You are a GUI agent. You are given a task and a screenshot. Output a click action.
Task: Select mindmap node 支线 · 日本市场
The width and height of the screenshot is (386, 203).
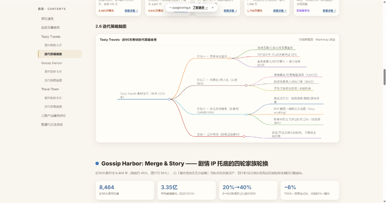click(218, 135)
